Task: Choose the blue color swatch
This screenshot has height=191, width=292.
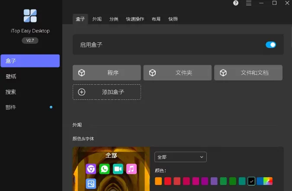Action: (x=260, y=181)
